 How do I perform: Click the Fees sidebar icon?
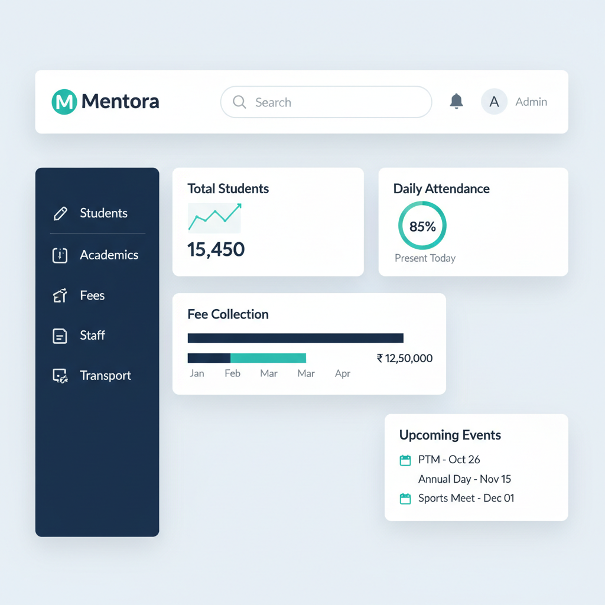click(x=60, y=295)
